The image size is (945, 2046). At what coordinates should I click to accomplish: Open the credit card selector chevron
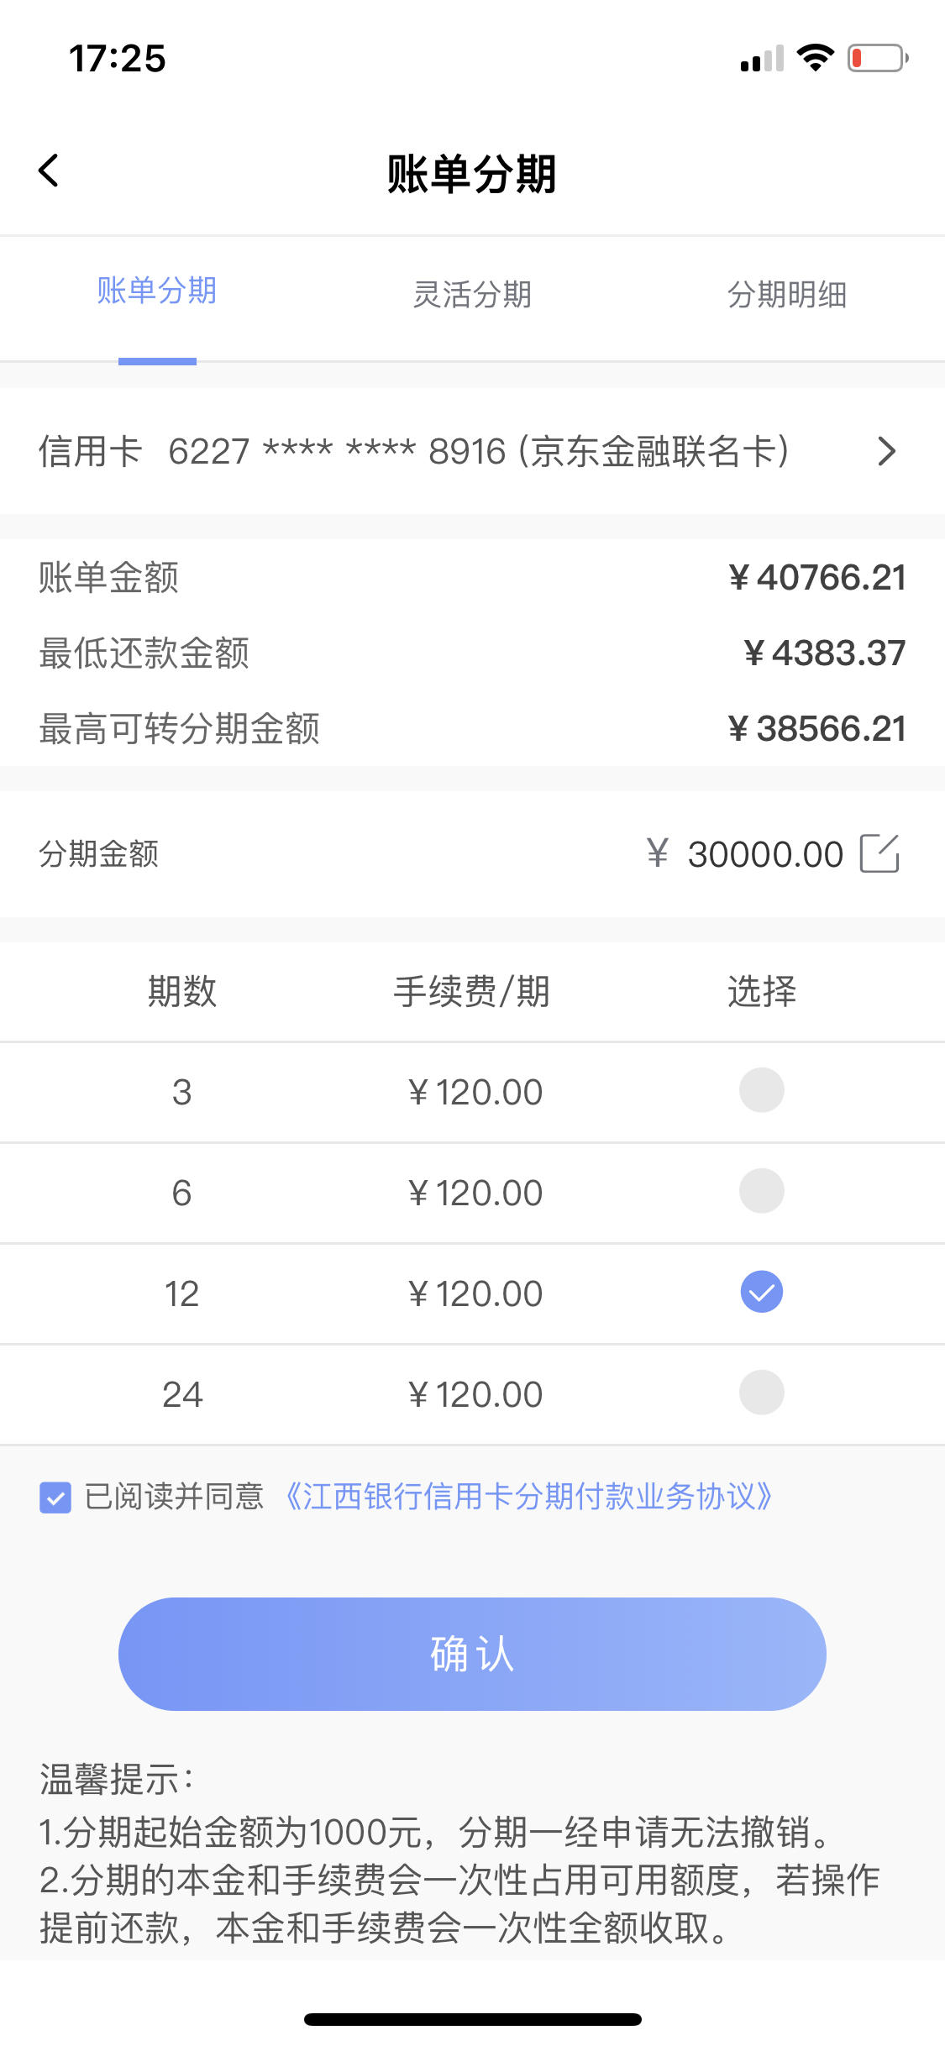pos(887,451)
